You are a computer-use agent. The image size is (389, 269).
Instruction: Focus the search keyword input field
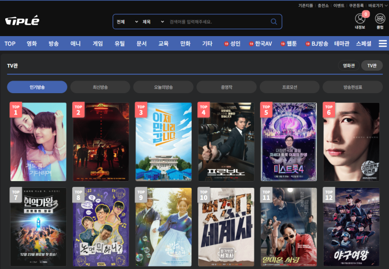click(x=218, y=22)
